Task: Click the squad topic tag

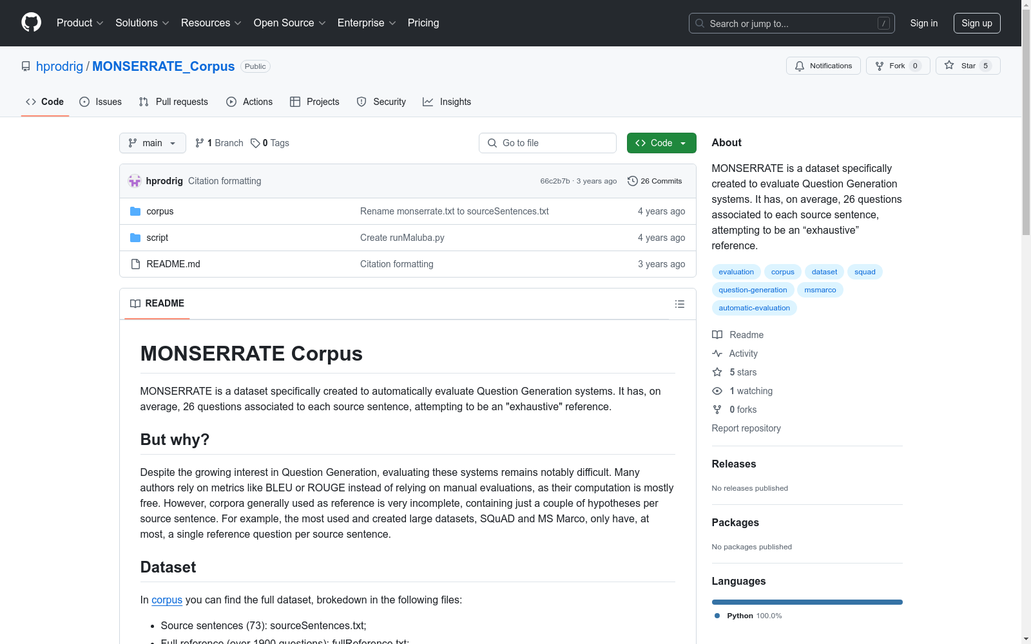Action: pyautogui.click(x=865, y=272)
